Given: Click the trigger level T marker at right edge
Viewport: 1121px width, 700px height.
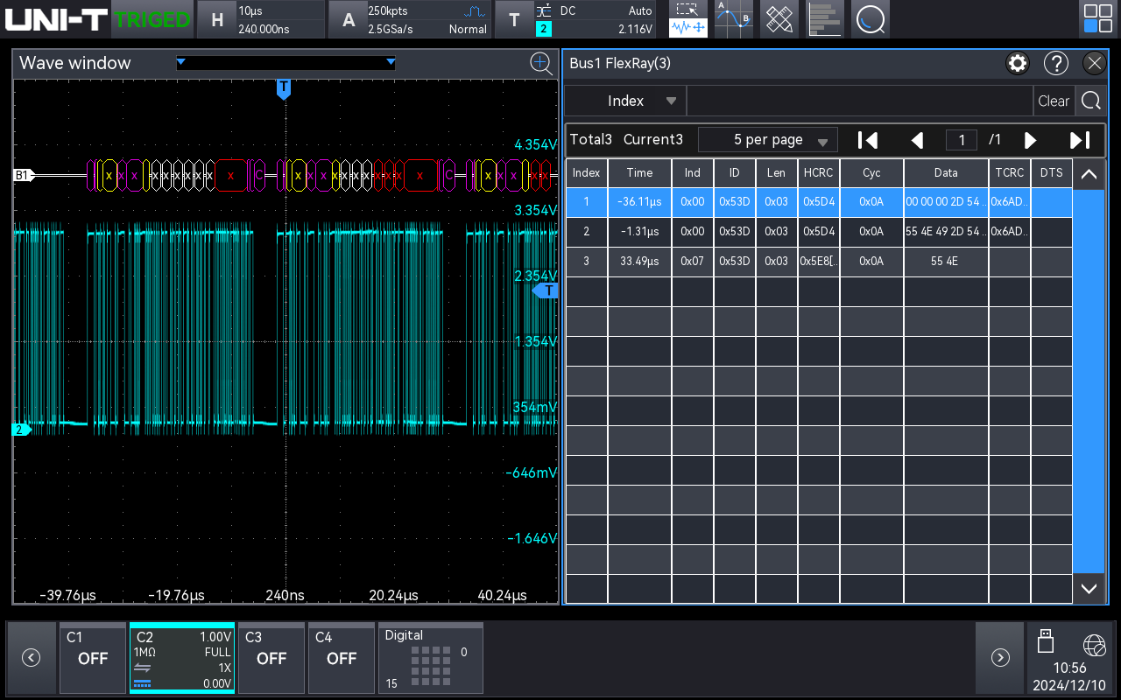Looking at the screenshot, I should pyautogui.click(x=546, y=290).
